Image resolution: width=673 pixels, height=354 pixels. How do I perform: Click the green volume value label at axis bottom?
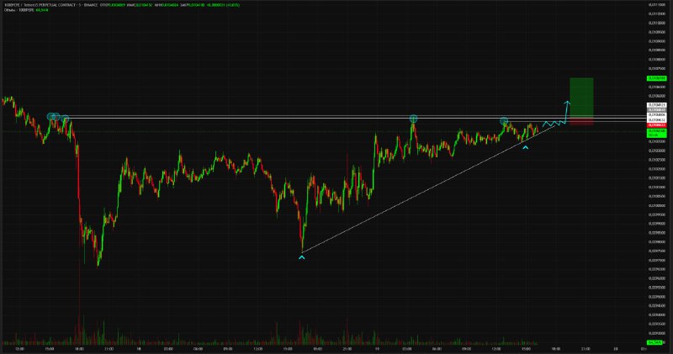click(654, 342)
